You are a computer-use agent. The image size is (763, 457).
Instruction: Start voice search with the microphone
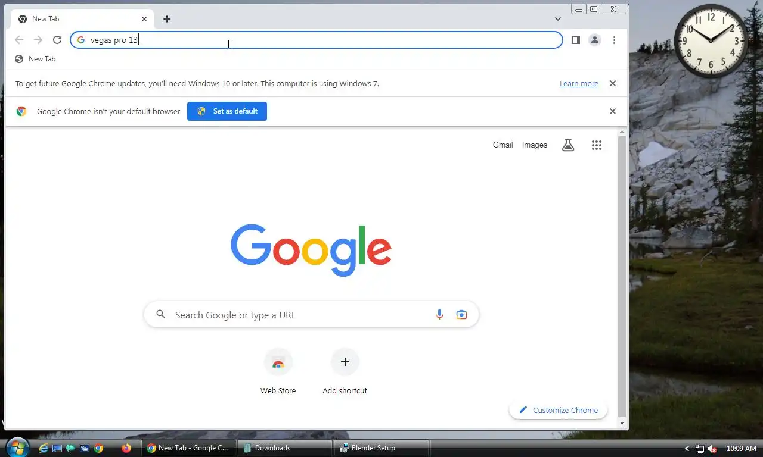(439, 315)
